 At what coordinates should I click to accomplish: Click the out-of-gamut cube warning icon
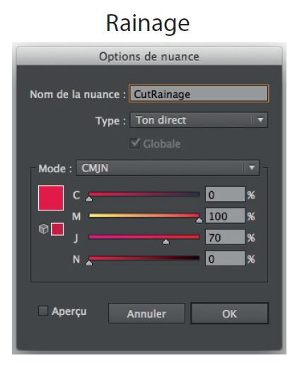coord(43,229)
